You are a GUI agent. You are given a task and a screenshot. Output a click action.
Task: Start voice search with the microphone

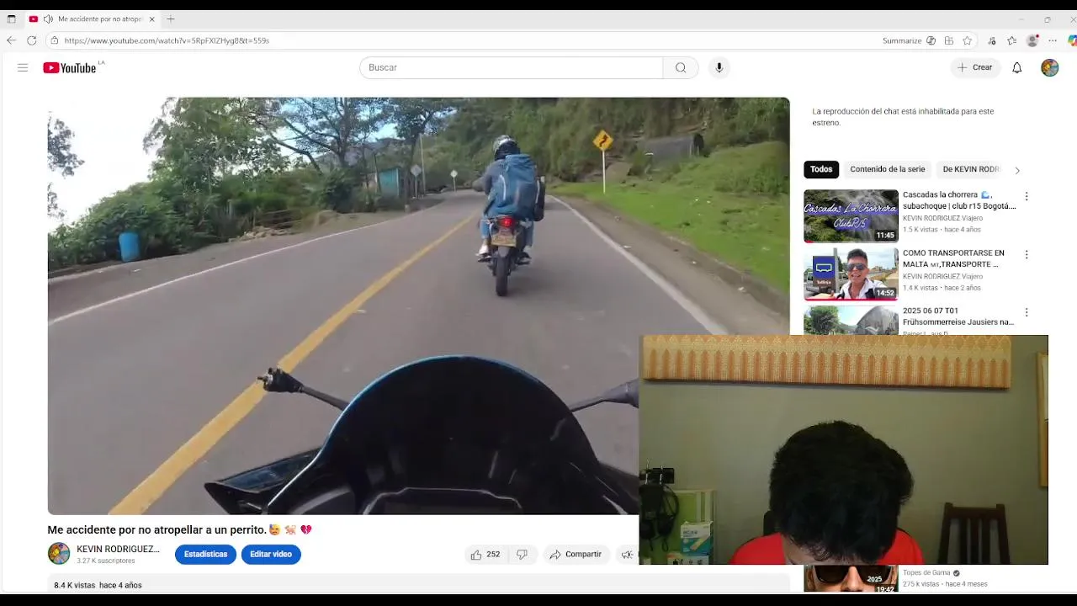719,67
